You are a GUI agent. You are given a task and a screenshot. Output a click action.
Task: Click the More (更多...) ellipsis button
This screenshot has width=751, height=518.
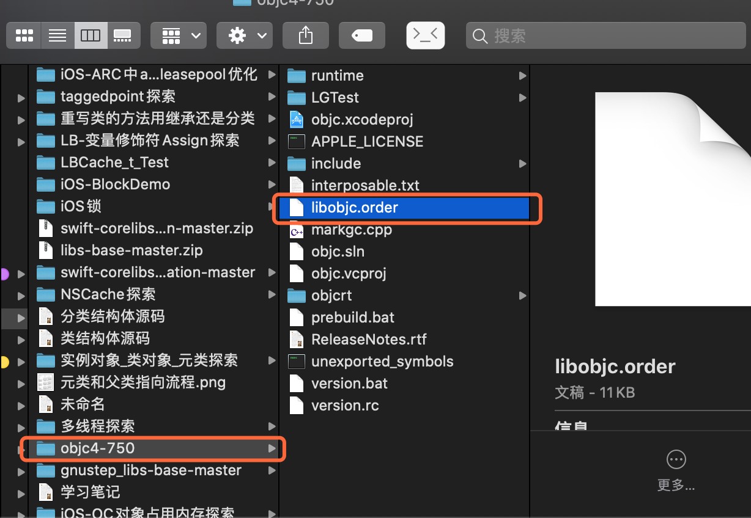676,459
